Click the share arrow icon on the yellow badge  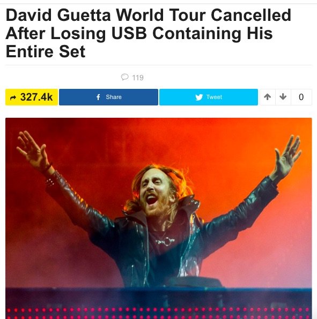click(x=13, y=98)
